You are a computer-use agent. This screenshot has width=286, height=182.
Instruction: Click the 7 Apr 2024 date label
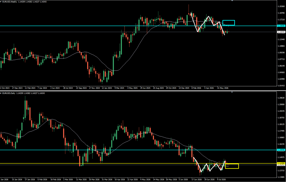(42, 88)
